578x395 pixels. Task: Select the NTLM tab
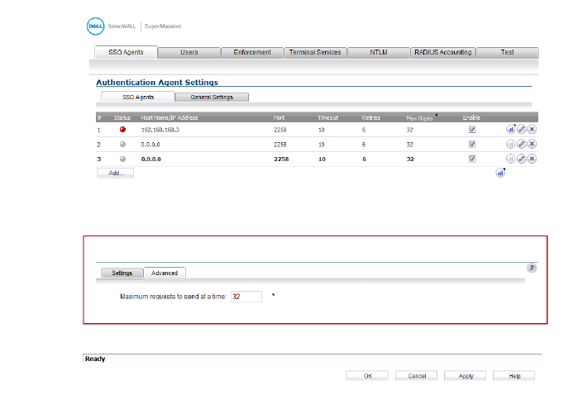[379, 52]
